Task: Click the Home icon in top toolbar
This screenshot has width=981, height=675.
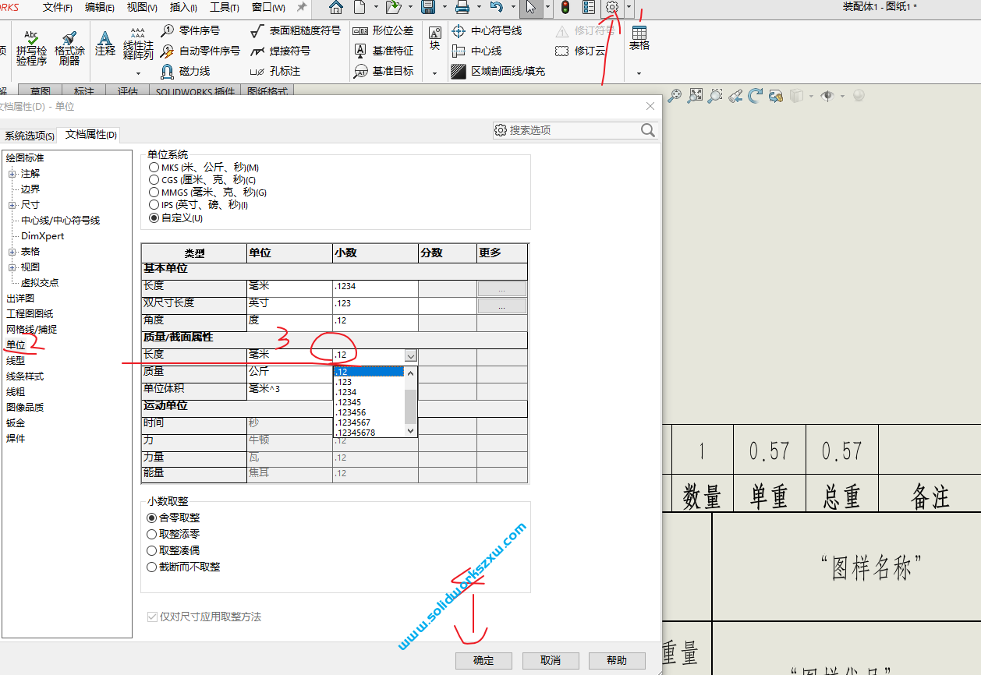Action: (x=335, y=8)
